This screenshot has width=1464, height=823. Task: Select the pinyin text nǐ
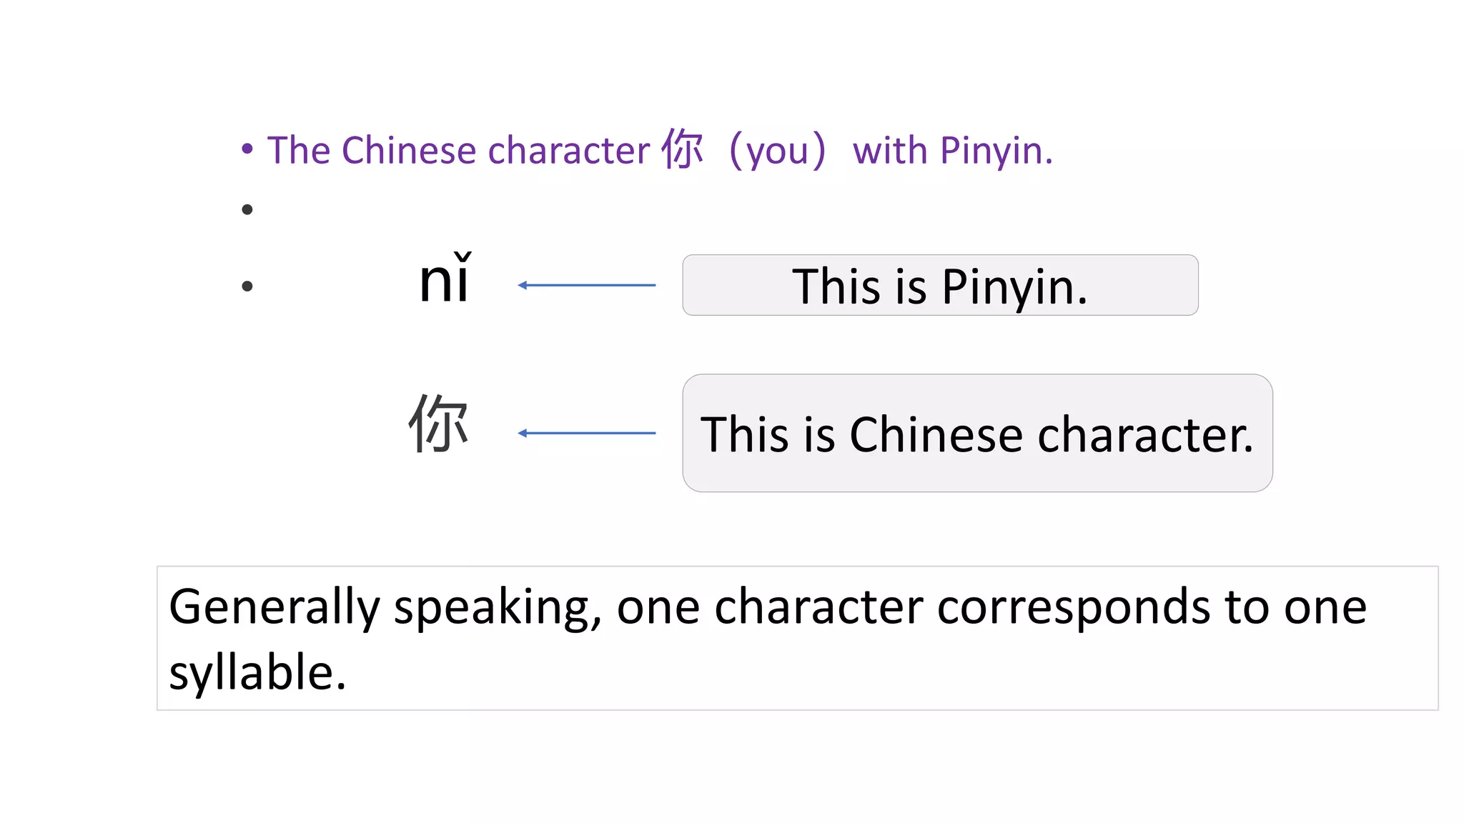click(x=445, y=280)
